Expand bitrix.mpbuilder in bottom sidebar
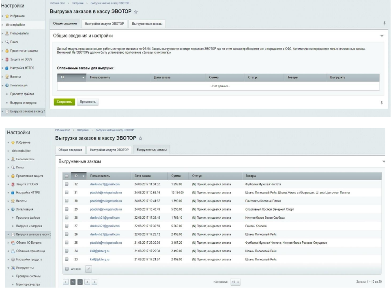 pos(9,151)
